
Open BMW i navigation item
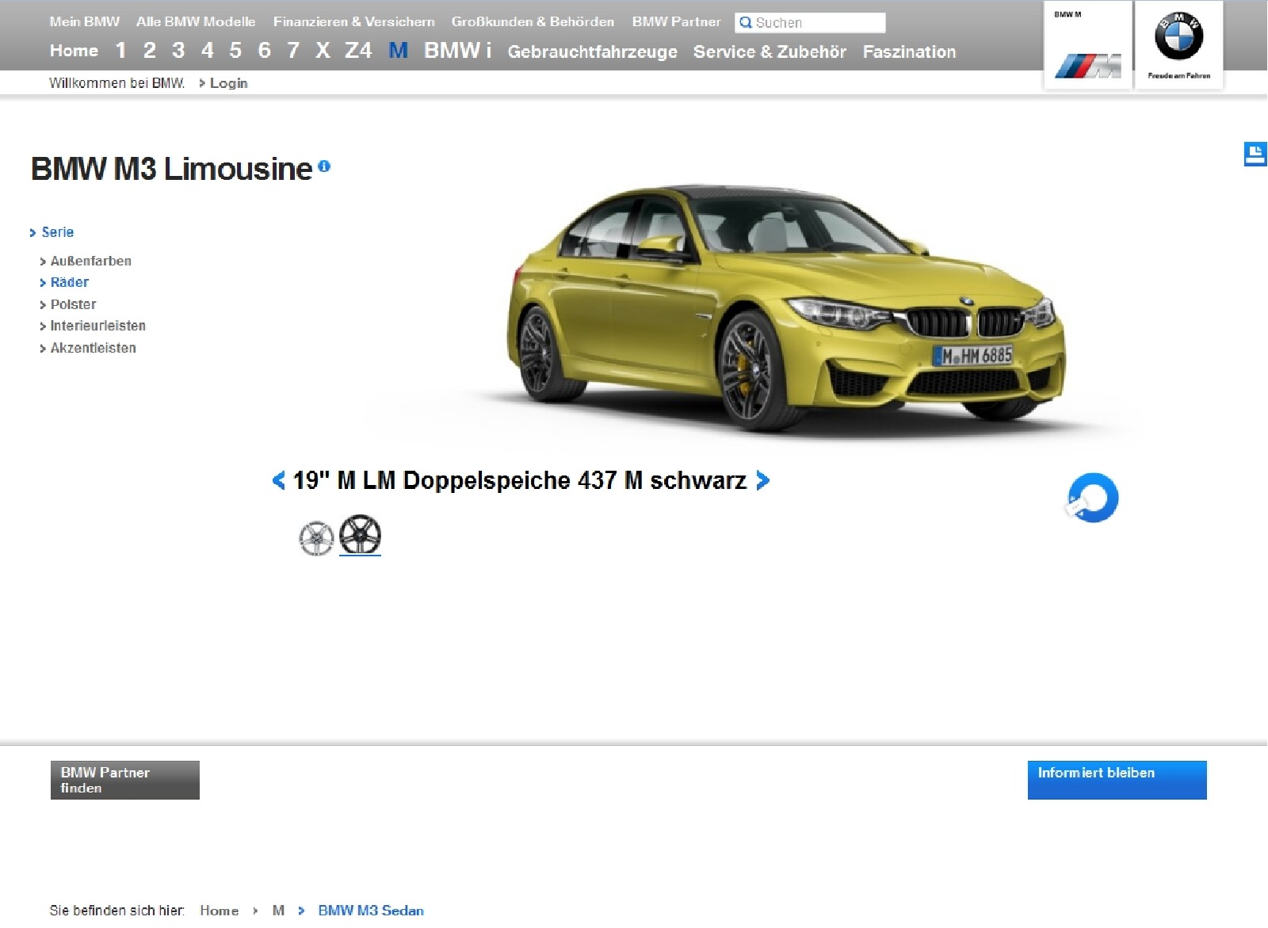click(458, 51)
